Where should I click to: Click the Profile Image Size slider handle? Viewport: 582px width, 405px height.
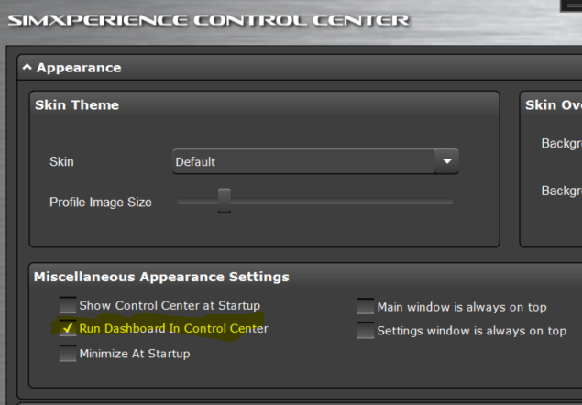tap(225, 201)
